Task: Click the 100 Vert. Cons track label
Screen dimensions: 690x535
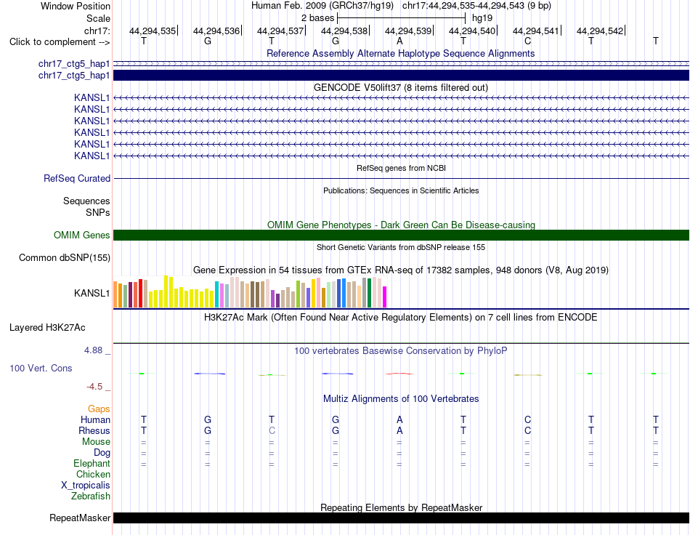Action: click(41, 368)
